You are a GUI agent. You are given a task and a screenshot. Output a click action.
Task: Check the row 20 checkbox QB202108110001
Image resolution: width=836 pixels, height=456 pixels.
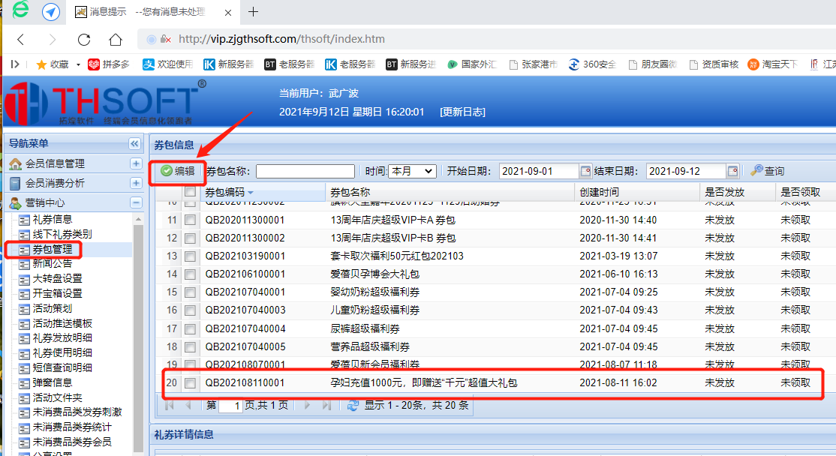point(190,383)
